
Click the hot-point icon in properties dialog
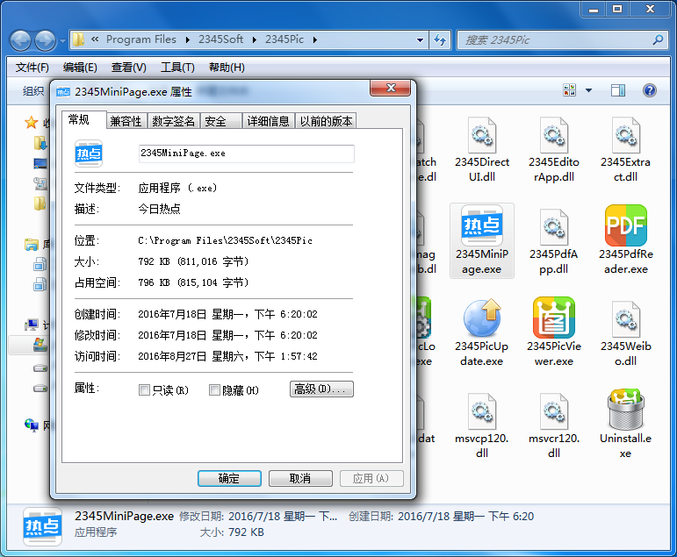pyautogui.click(x=89, y=154)
